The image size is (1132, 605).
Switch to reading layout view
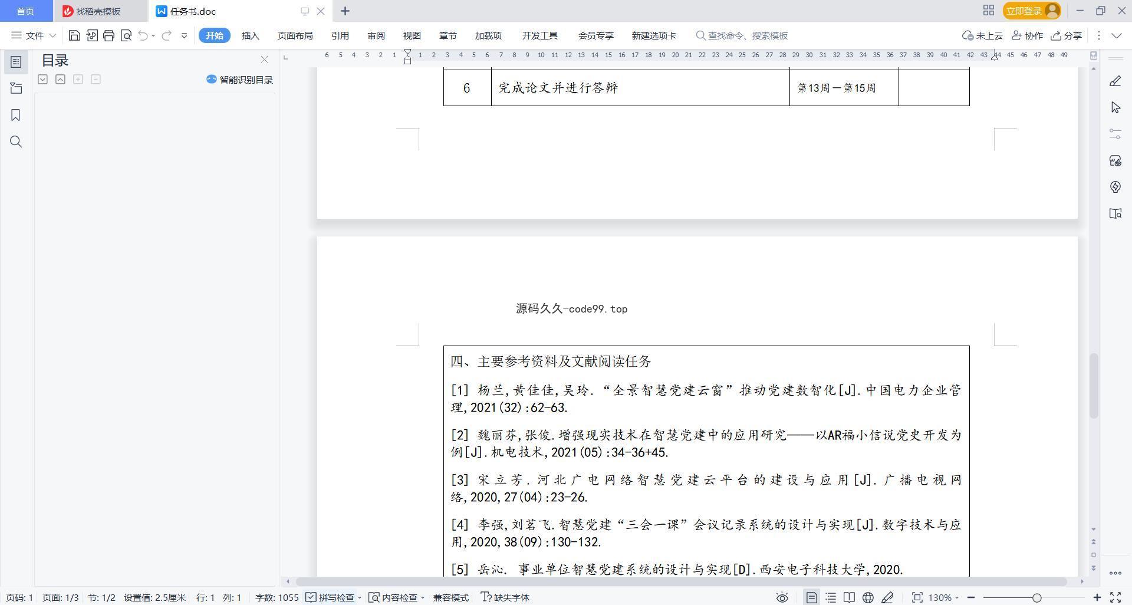(x=849, y=598)
